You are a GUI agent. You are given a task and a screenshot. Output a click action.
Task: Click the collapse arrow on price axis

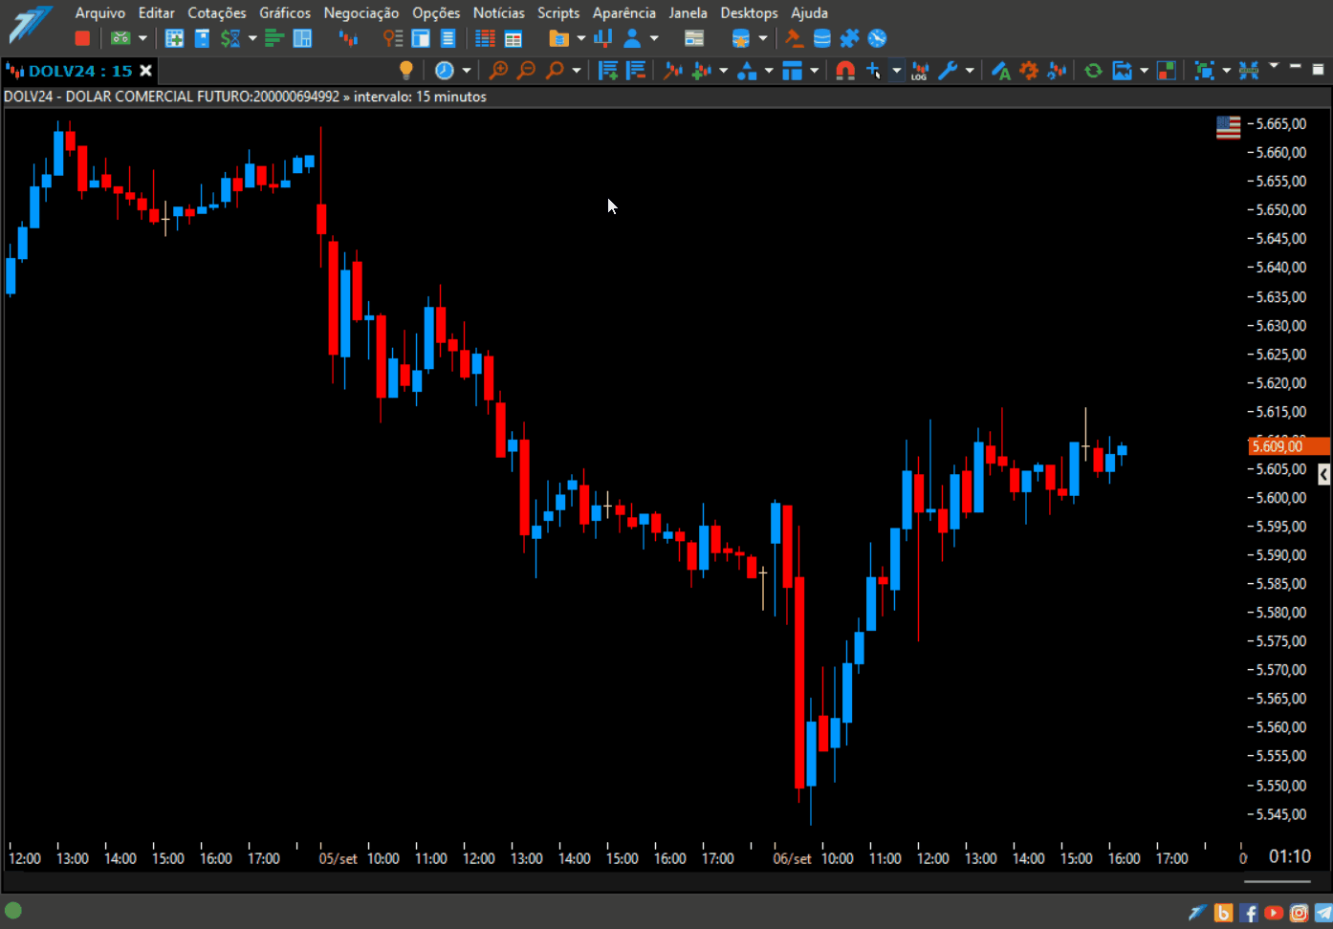click(1323, 473)
